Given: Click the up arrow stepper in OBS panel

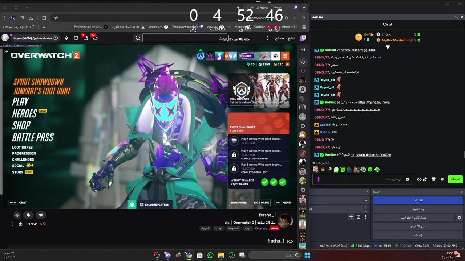Looking at the screenshot, I should [x=366, y=207].
